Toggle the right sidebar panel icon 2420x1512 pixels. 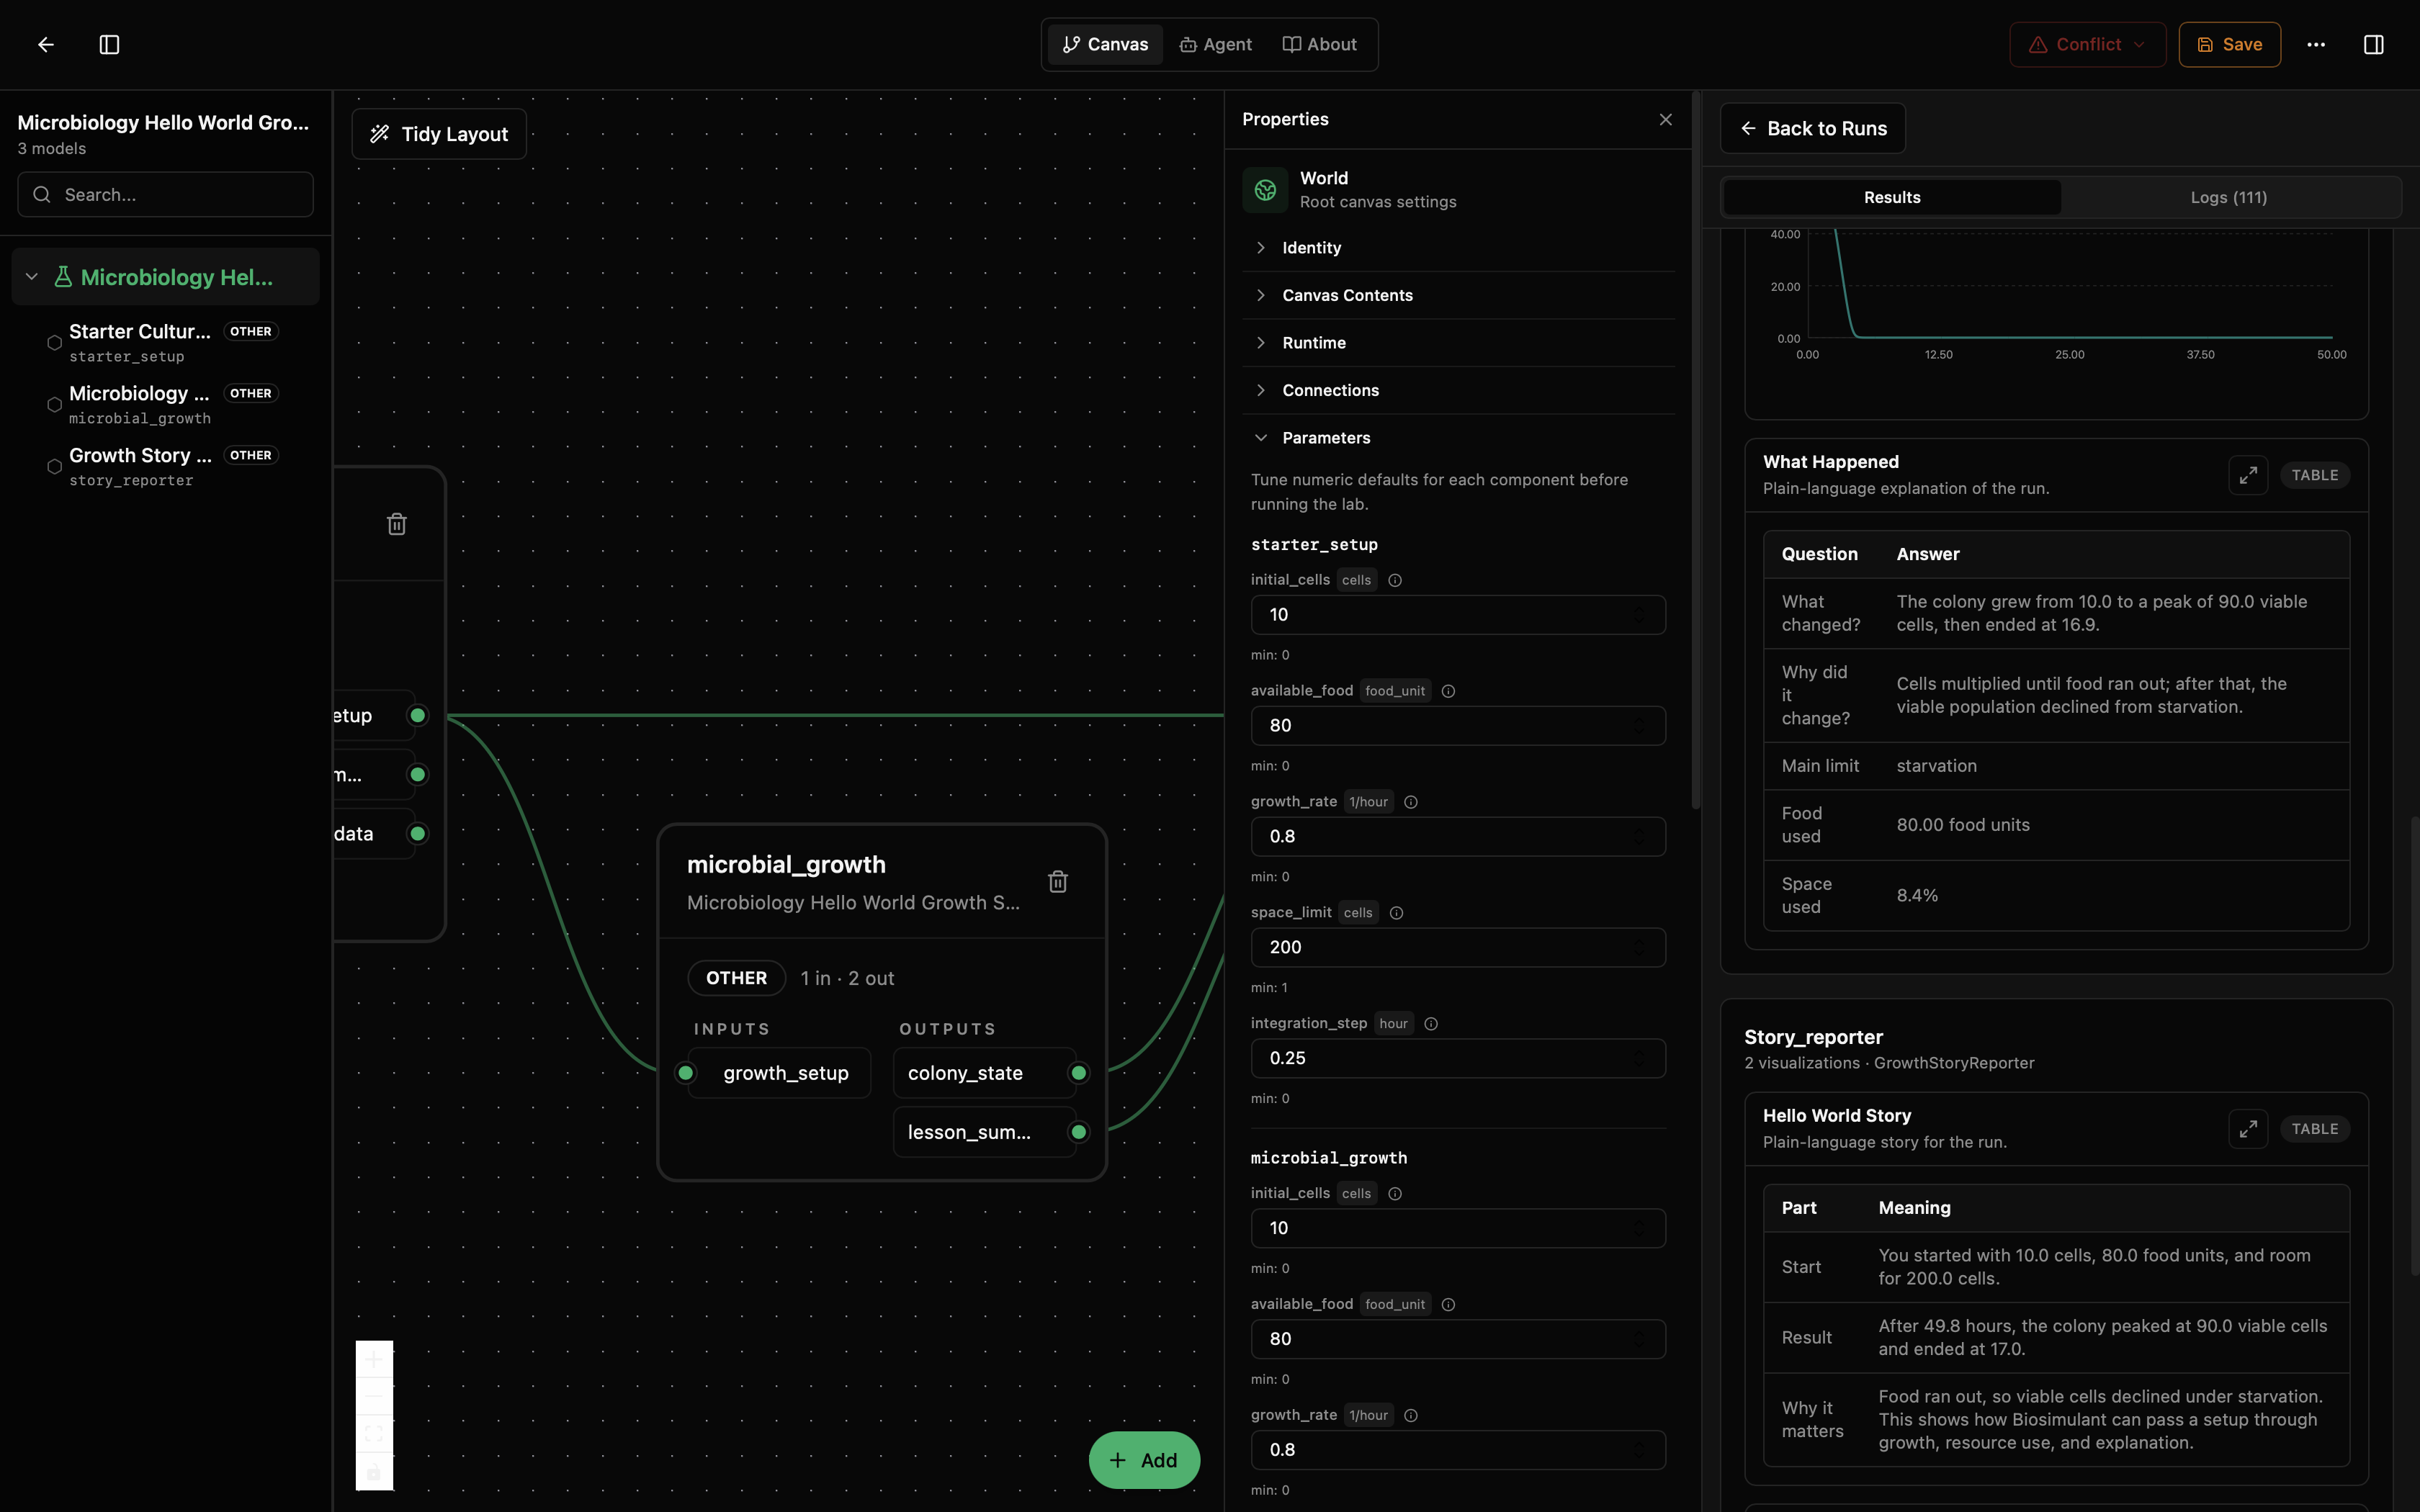(2373, 44)
